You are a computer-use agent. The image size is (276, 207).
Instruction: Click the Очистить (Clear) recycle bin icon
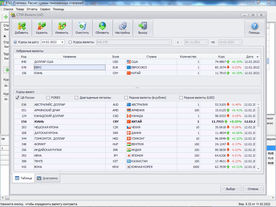pos(82,26)
